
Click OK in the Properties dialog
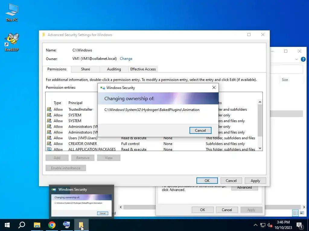click(x=202, y=210)
